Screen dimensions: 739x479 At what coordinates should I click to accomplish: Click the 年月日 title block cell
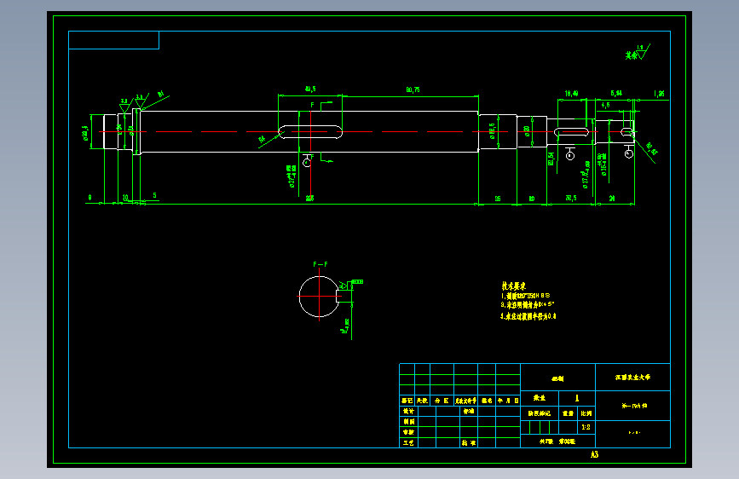[x=508, y=401]
